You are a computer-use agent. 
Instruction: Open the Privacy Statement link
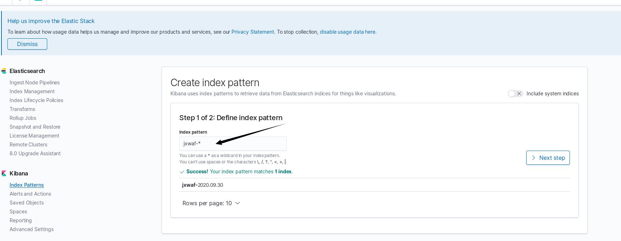[x=252, y=32]
